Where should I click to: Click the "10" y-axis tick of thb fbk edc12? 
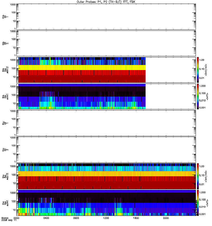click(x=14, y=77)
